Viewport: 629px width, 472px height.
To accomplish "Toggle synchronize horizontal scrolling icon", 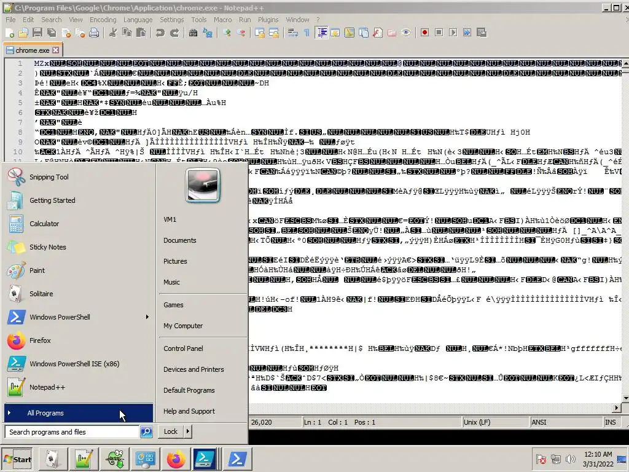I will 273,33.
